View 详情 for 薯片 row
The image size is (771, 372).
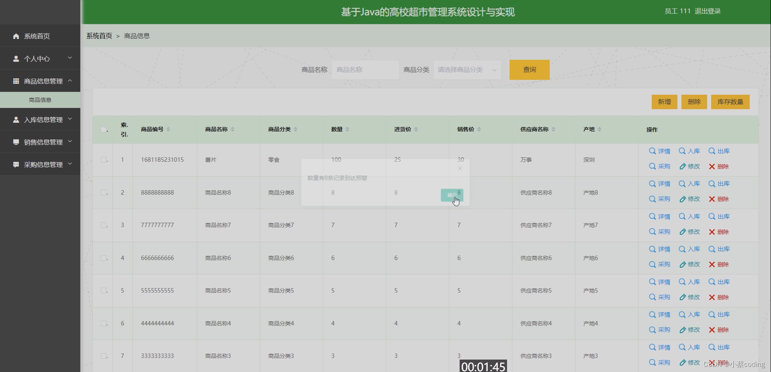tap(660, 151)
